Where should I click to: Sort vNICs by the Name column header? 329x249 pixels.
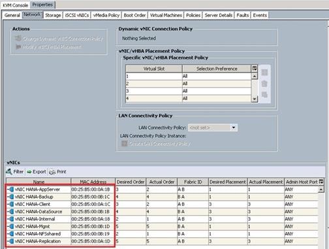(39, 182)
